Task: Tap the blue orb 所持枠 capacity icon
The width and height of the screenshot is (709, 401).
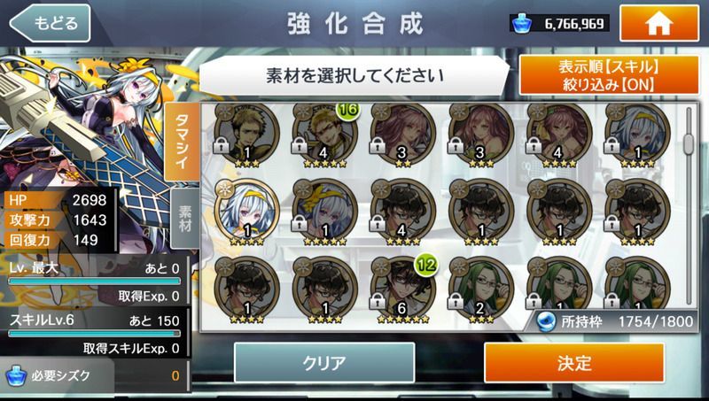Action: 546,321
